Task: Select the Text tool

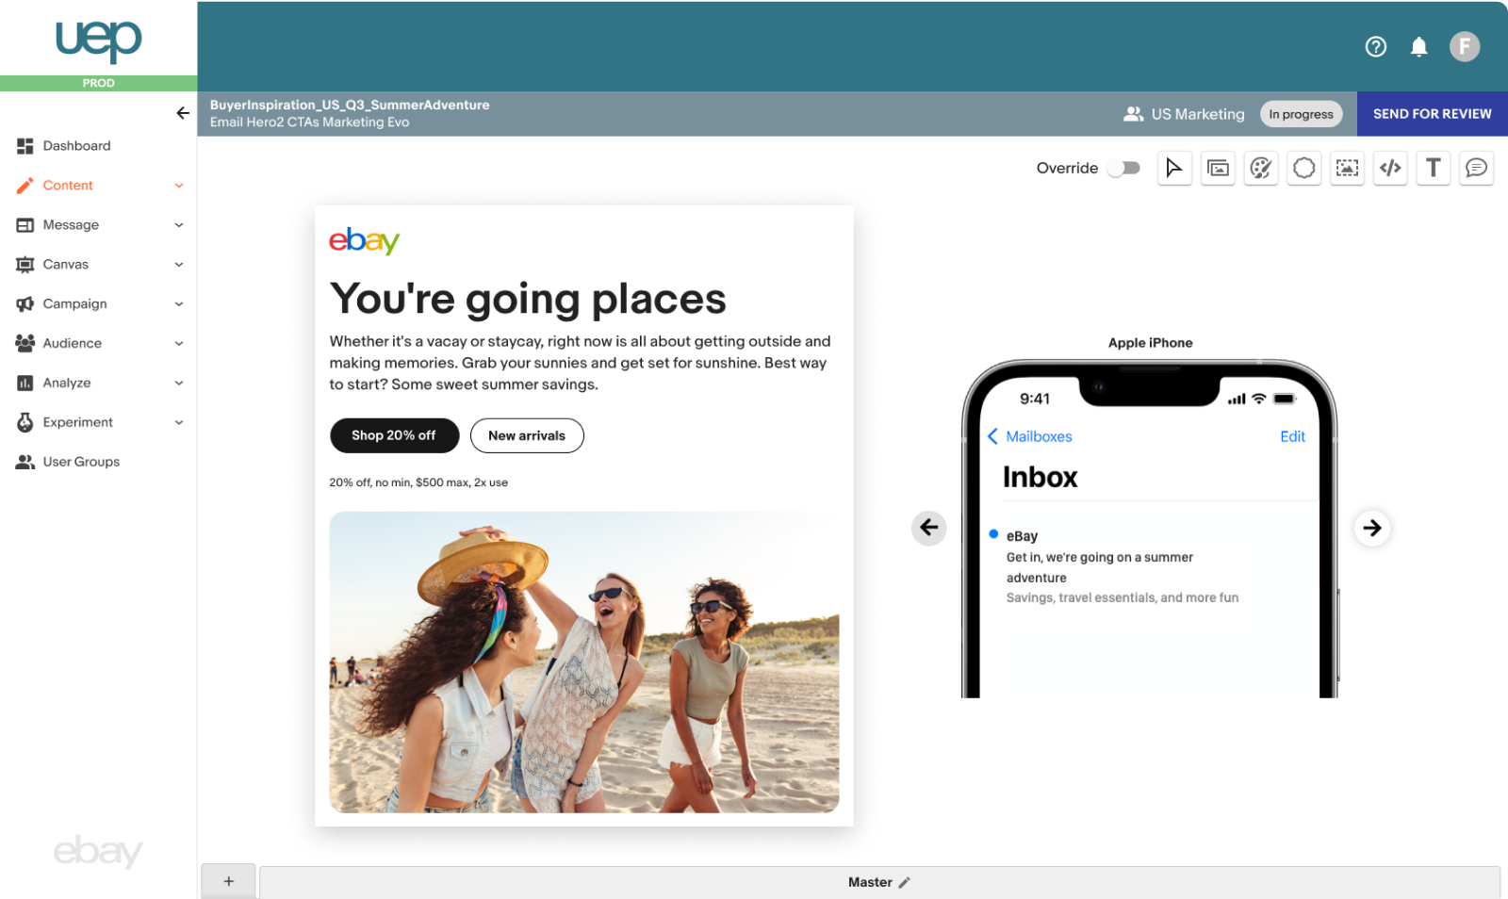Action: coord(1434,168)
